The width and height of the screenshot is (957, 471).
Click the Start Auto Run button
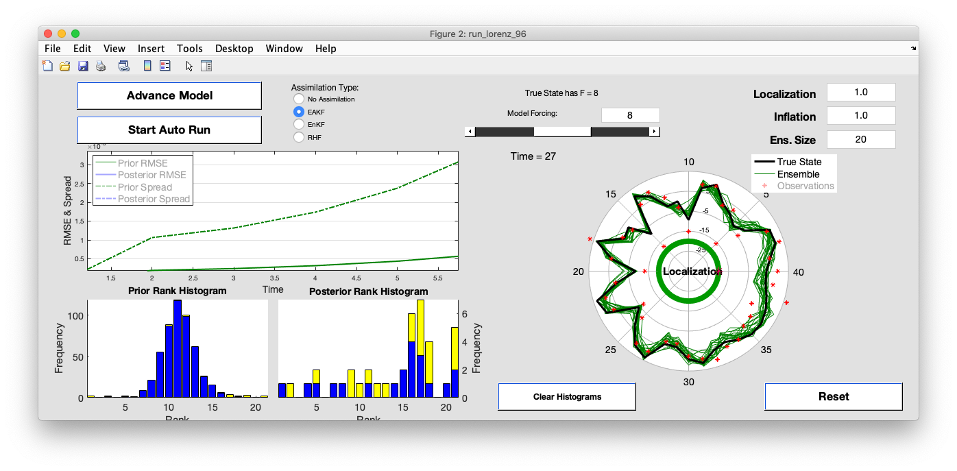(x=169, y=130)
